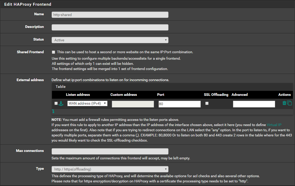Delete the WAN address row with trash icon
The image size is (295, 186).
click(284, 103)
